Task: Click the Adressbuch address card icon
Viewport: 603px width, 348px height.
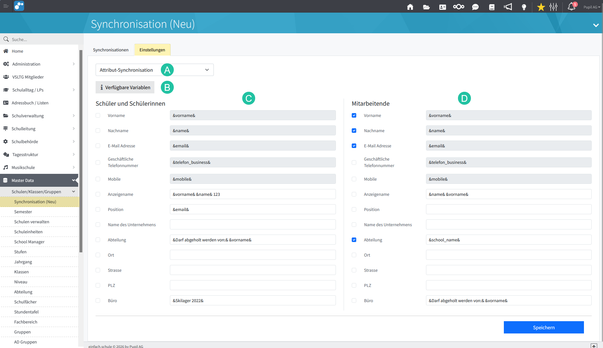Action: click(6, 103)
